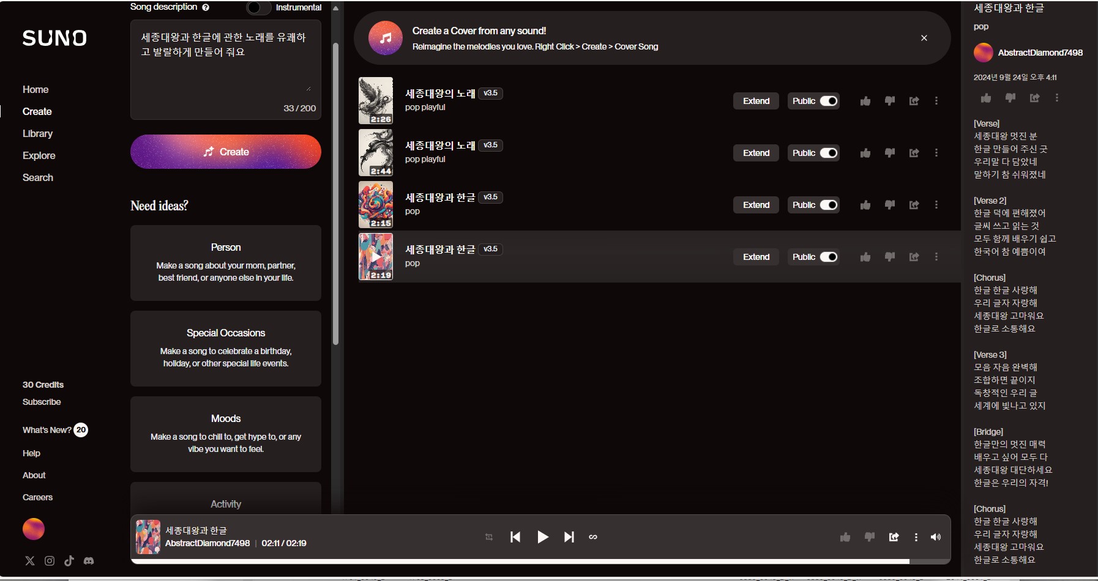The image size is (1098, 581).
Task: Seek within the playback progress bar
Action: pos(540,561)
